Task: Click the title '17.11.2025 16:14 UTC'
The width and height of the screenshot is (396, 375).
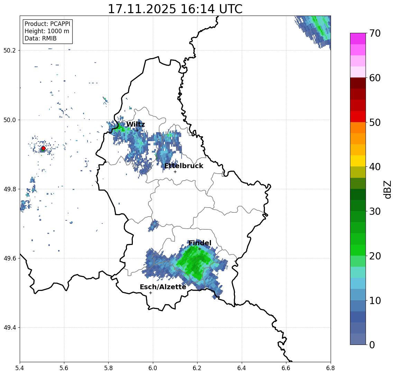Action: [175, 9]
